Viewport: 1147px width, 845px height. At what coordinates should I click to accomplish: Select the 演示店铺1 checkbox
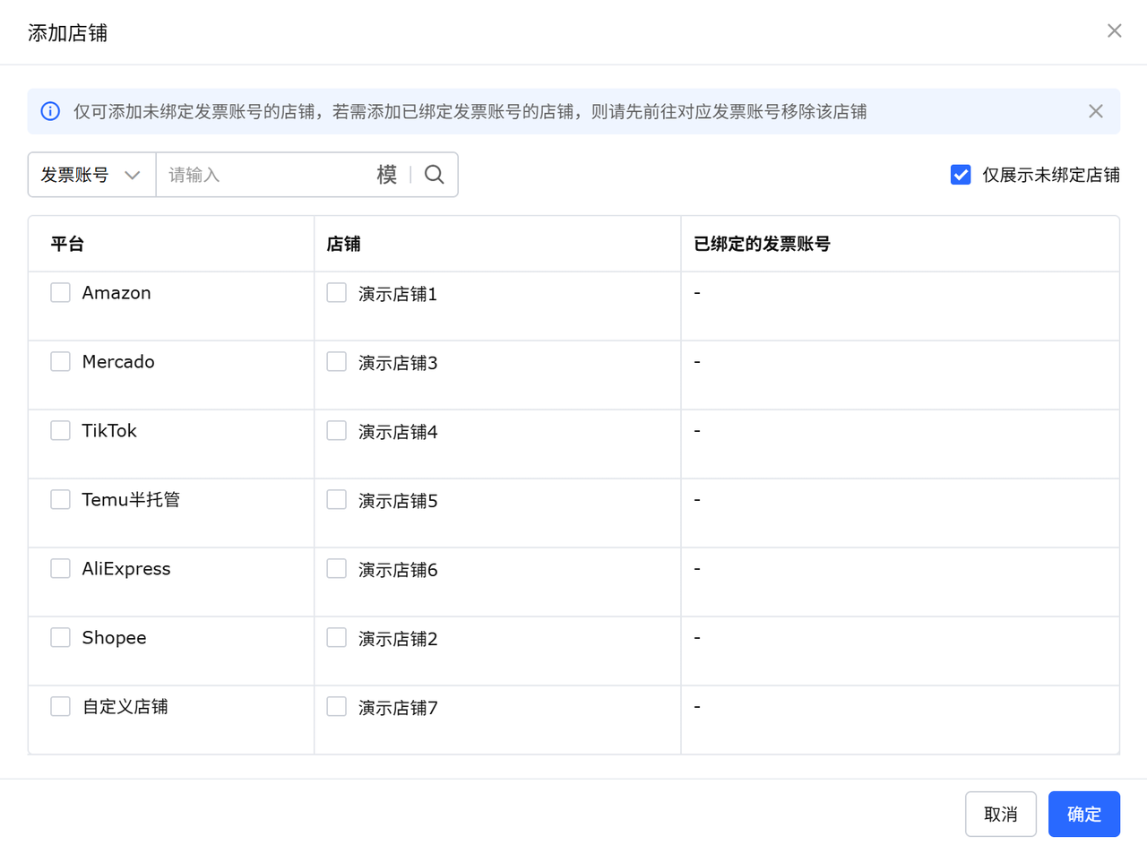tap(336, 293)
